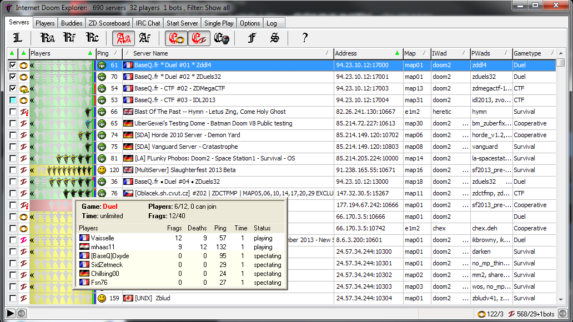Uncheck the BaseQ.fr CTF #02 ZDMegaCTF checkbox
This screenshot has width=573, height=322.
tap(13, 88)
